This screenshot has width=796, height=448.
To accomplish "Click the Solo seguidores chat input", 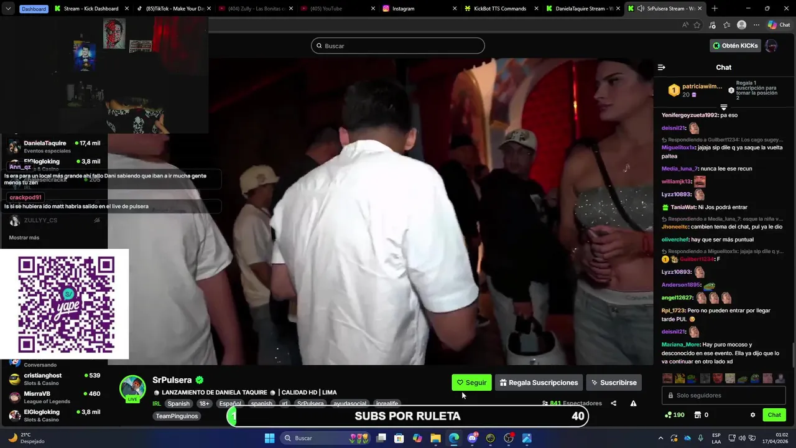I will coord(723,395).
